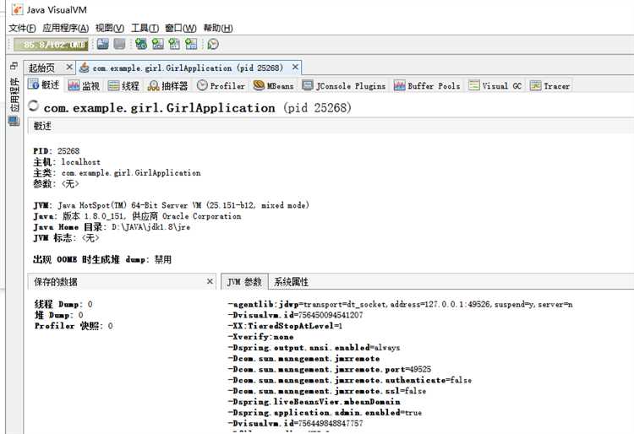Click the monitor icon below 应用程序 label

point(14,121)
